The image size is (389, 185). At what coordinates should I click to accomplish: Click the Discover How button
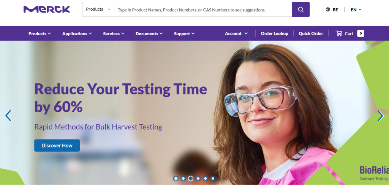tap(57, 145)
